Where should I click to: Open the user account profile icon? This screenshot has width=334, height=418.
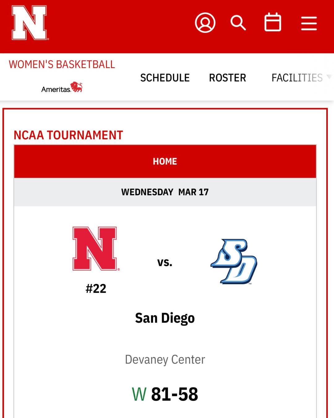(205, 23)
